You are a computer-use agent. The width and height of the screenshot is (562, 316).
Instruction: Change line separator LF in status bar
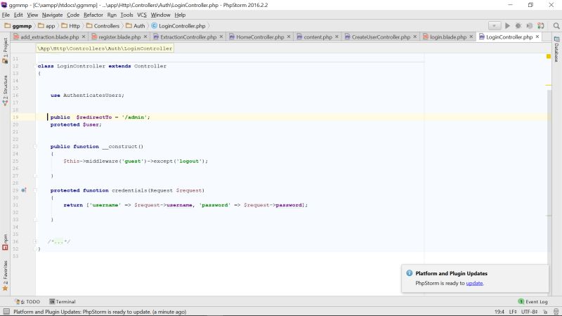tap(513, 312)
